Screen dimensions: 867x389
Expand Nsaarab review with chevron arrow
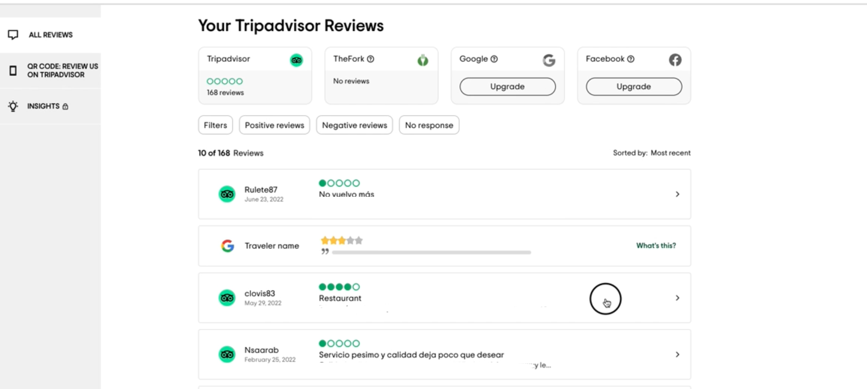click(x=677, y=355)
